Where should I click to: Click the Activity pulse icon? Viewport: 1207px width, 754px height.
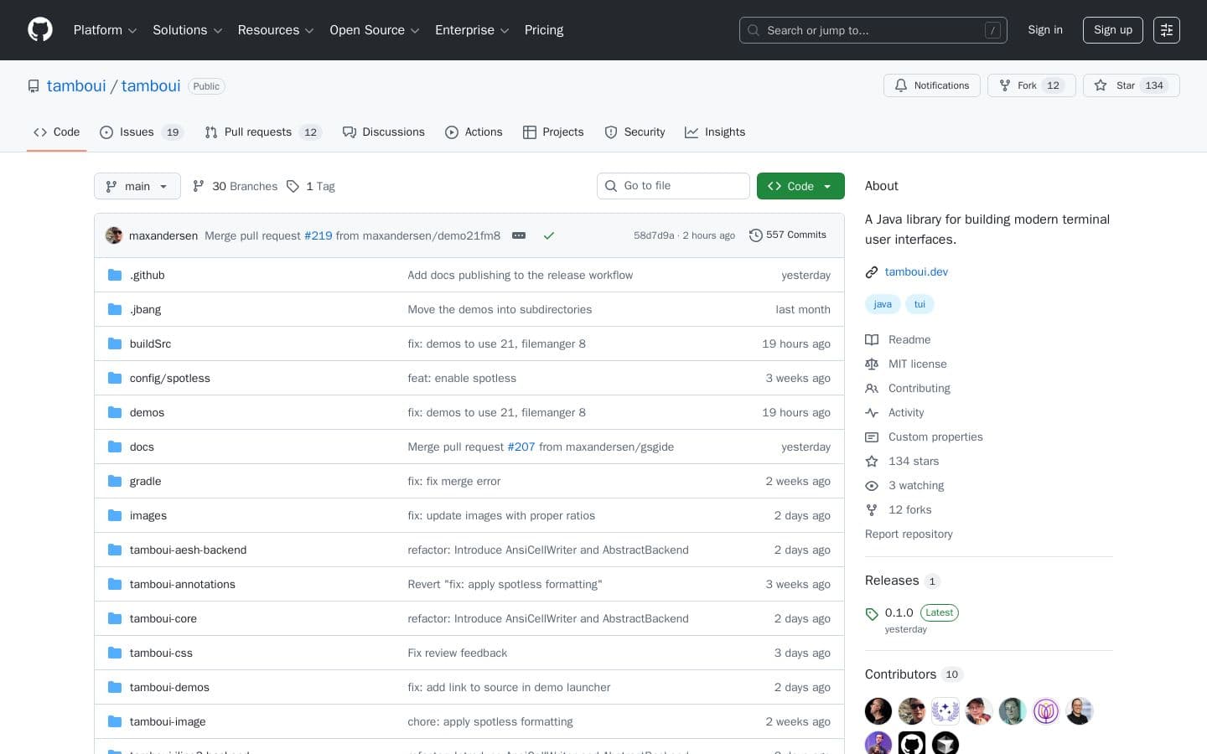coord(872,412)
